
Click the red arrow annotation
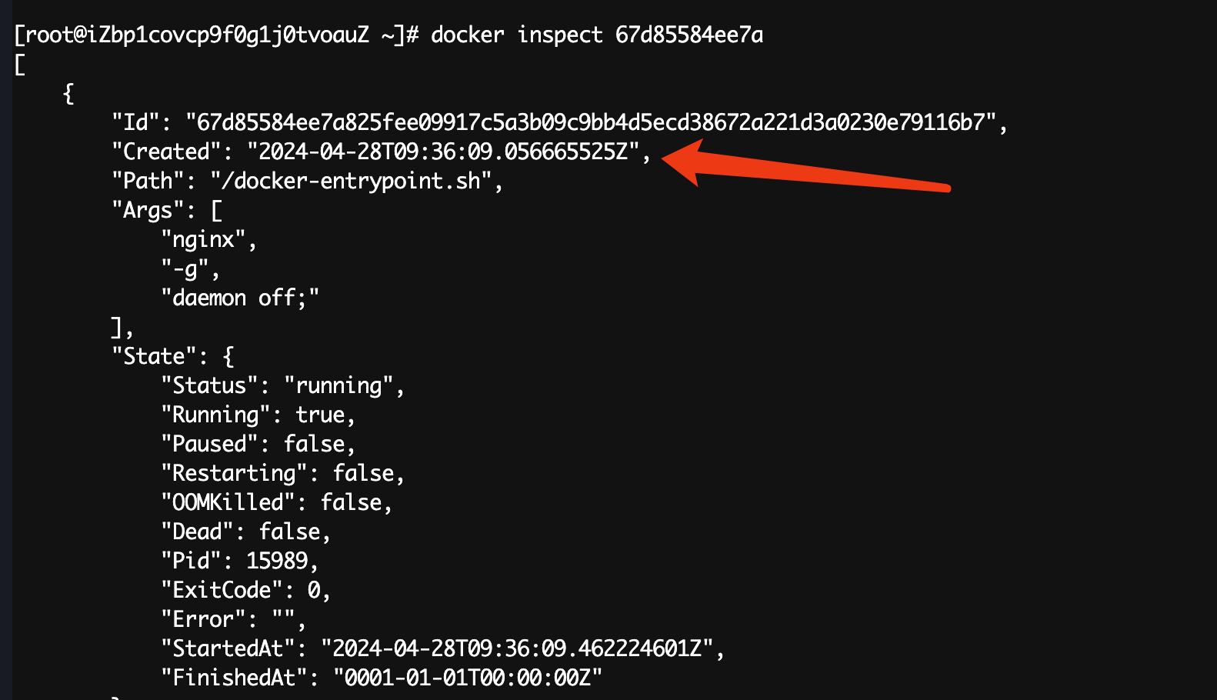click(x=805, y=165)
